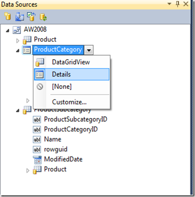Select the AW2008 dataset icon
This screenshot has height=197, width=195.
pyautogui.click(x=17, y=30)
